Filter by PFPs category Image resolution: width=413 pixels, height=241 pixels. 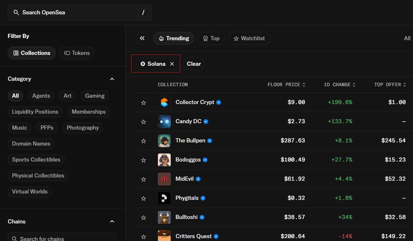[x=47, y=128]
